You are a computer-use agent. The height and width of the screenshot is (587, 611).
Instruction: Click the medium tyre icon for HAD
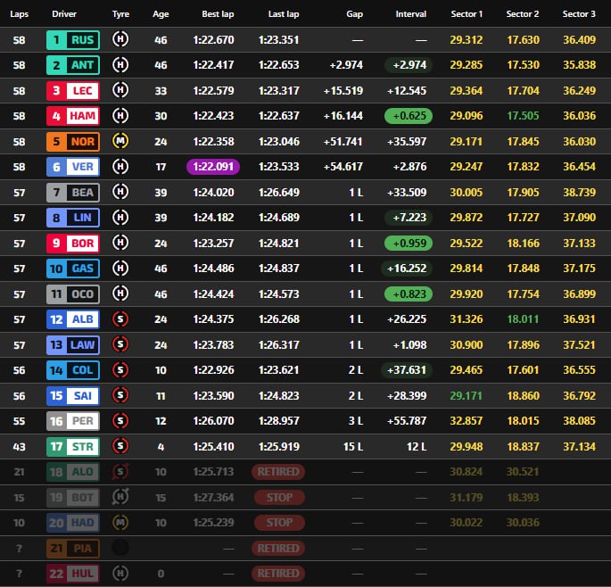[121, 522]
